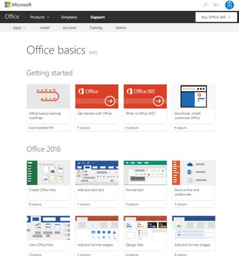Open the Templates menu item
This screenshot has width=239, height=256.
tap(69, 17)
